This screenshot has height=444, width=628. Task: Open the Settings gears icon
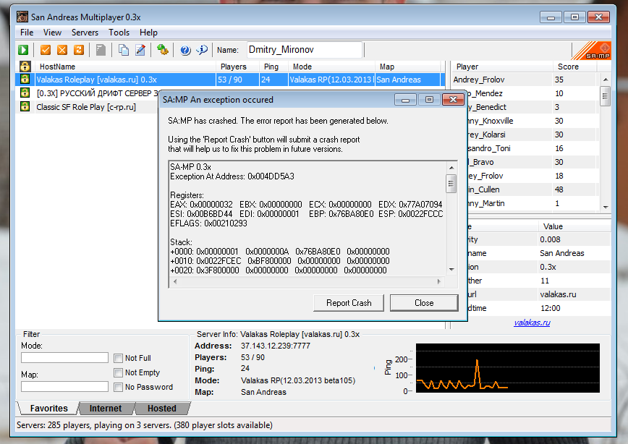pyautogui.click(x=162, y=50)
